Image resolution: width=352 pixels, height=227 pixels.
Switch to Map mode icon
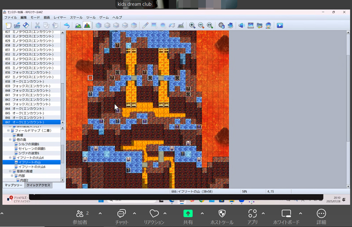pyautogui.click(x=78, y=26)
